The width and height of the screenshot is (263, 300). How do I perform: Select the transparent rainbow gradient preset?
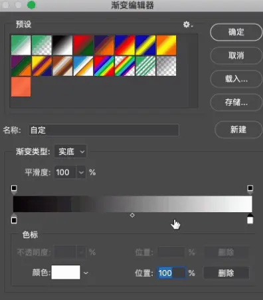click(125, 66)
